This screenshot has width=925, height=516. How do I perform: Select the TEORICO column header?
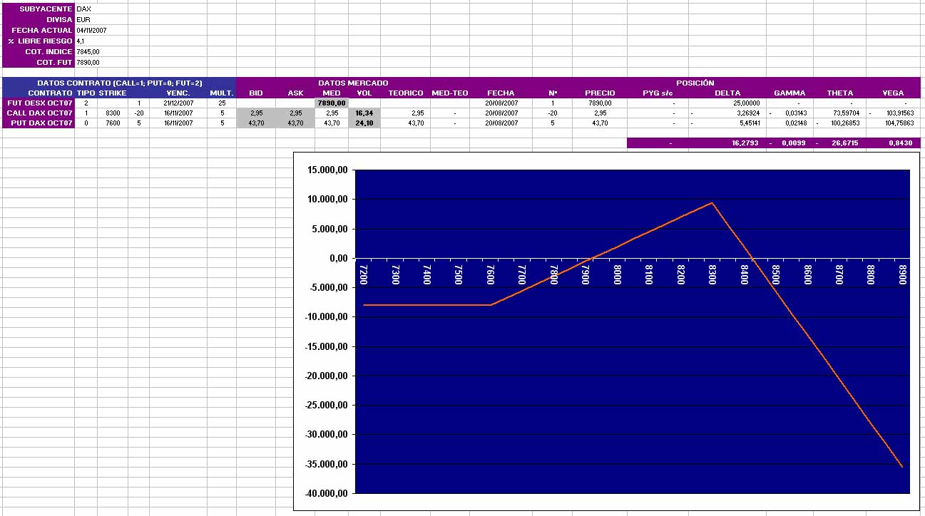click(406, 93)
